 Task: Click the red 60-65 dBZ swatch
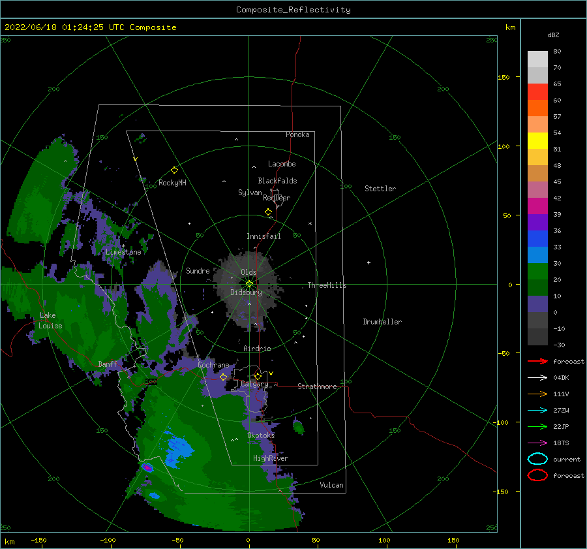click(x=537, y=91)
